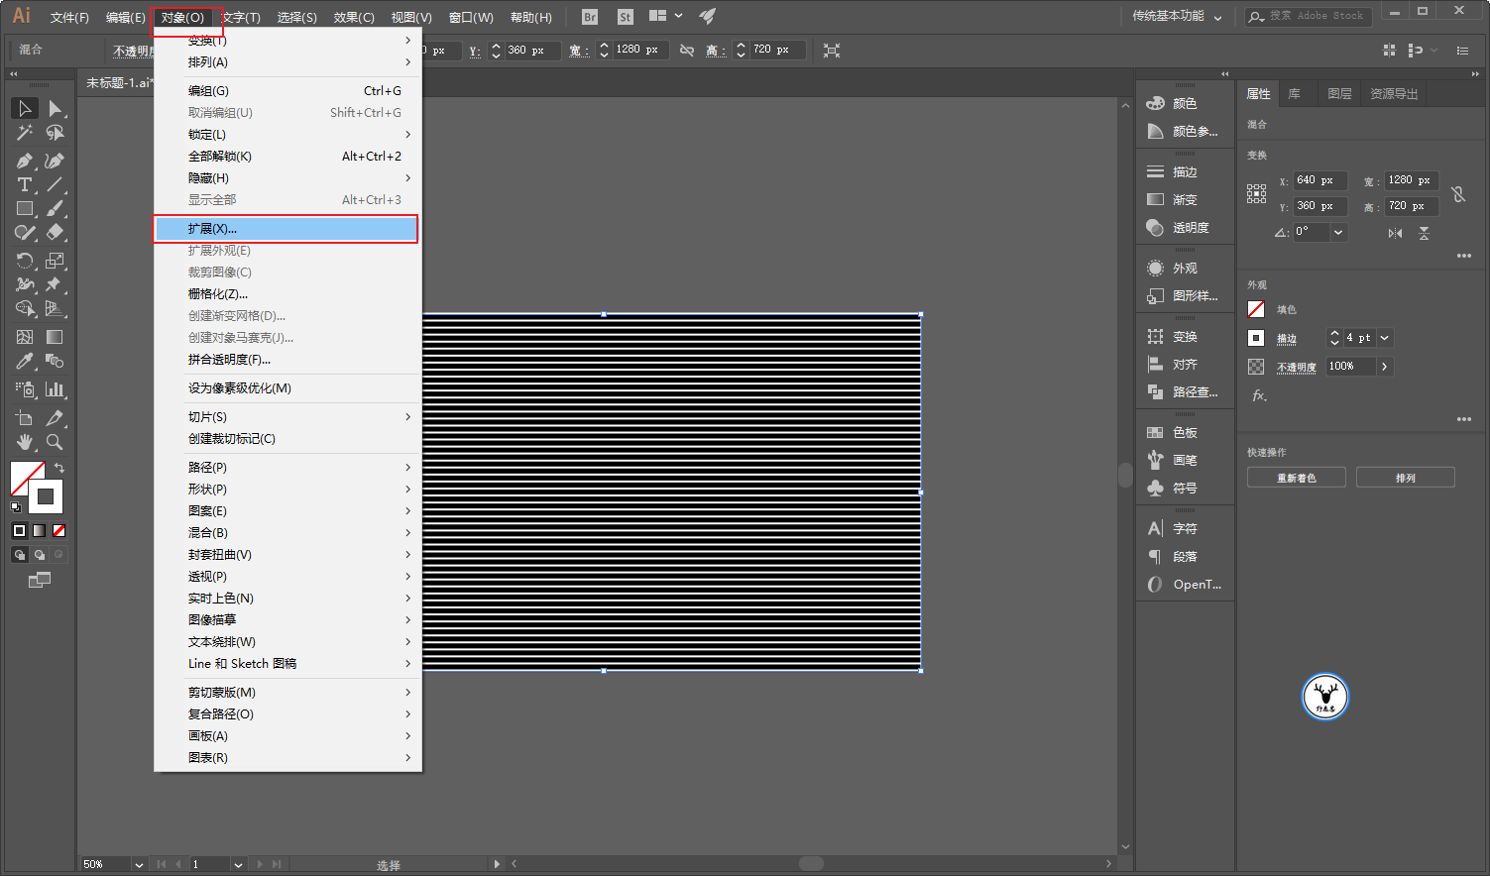The image size is (1490, 876).
Task: Open the 混合(B) submenu
Action: click(x=288, y=533)
